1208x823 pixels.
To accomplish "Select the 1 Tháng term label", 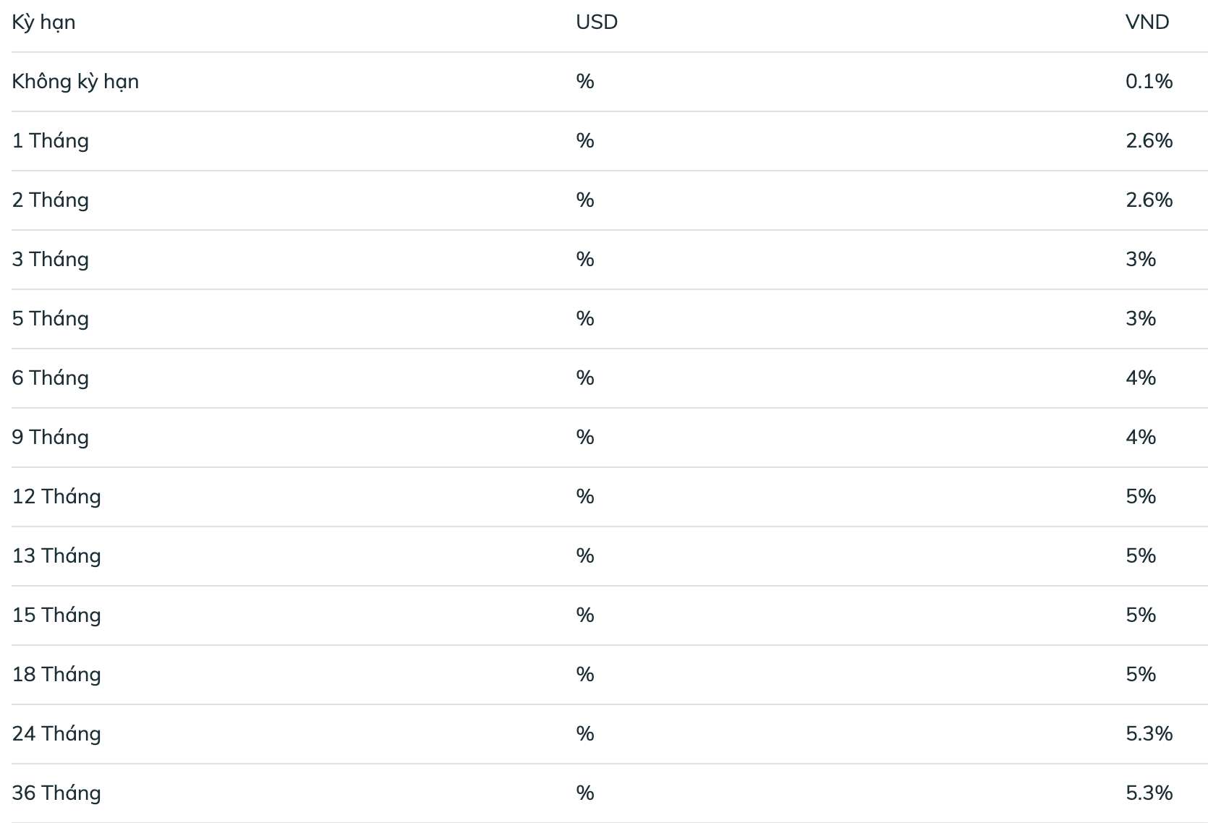I will pyautogui.click(x=50, y=141).
